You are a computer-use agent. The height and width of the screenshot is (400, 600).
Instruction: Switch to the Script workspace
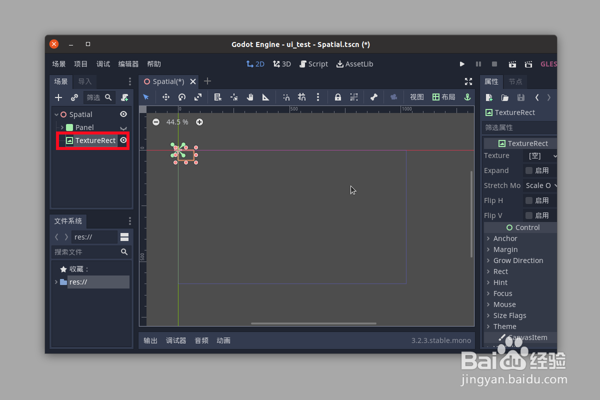coord(314,64)
